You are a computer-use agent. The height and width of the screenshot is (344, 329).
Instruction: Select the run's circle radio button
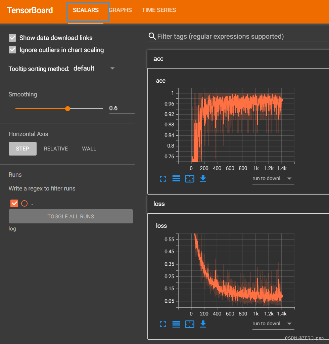point(24,203)
